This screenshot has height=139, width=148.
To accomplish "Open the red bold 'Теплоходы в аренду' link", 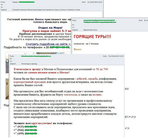I will pyautogui.click(x=27, y=69).
